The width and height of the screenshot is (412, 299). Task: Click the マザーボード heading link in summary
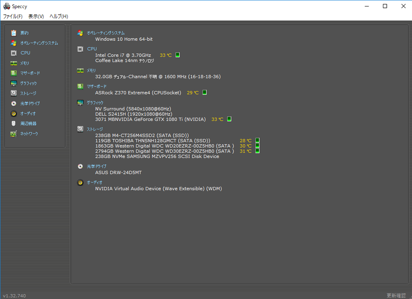click(97, 86)
